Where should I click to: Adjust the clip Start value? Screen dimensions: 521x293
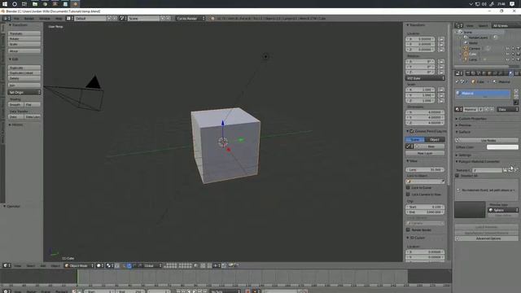pyautogui.click(x=425, y=207)
